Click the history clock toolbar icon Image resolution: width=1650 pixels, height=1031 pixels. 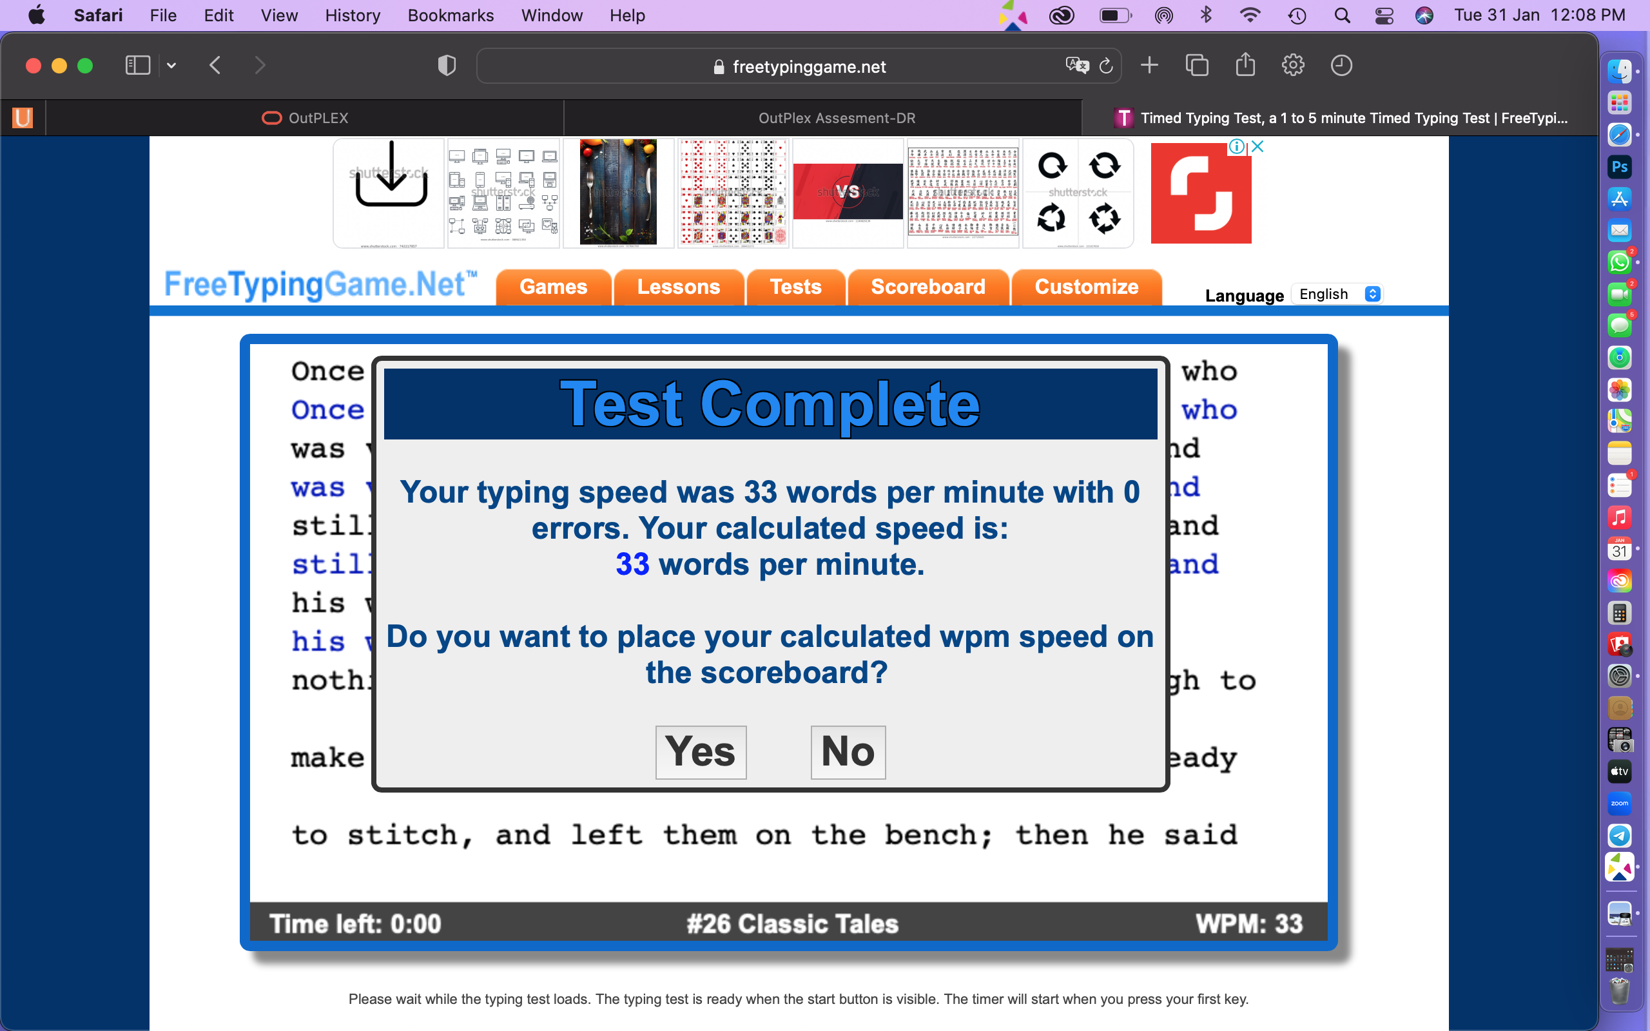pyautogui.click(x=1341, y=66)
